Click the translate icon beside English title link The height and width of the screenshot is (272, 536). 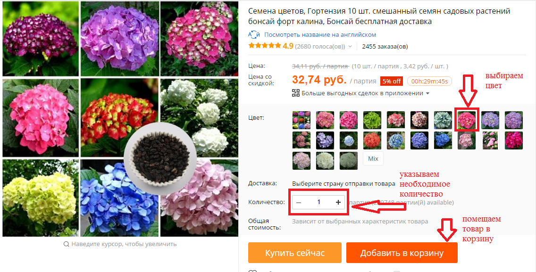(254, 34)
